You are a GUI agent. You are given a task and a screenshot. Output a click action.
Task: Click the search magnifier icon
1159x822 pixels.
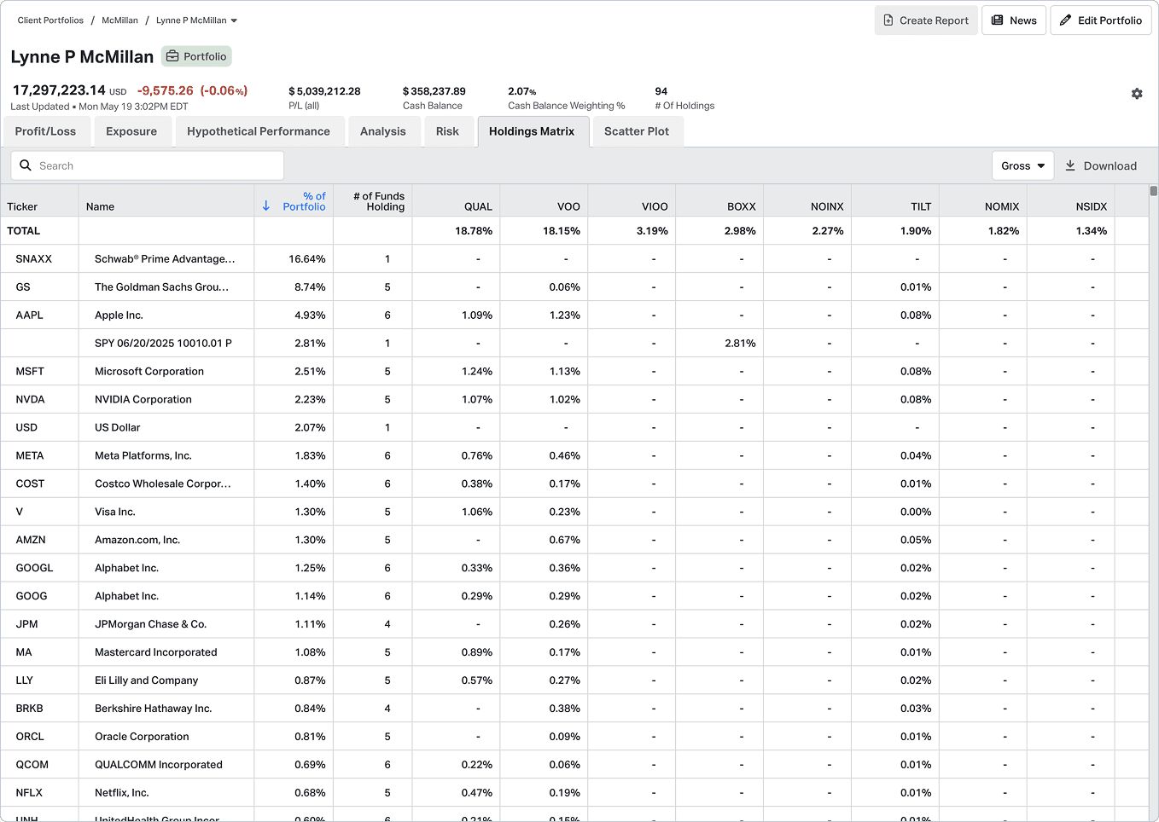point(25,165)
